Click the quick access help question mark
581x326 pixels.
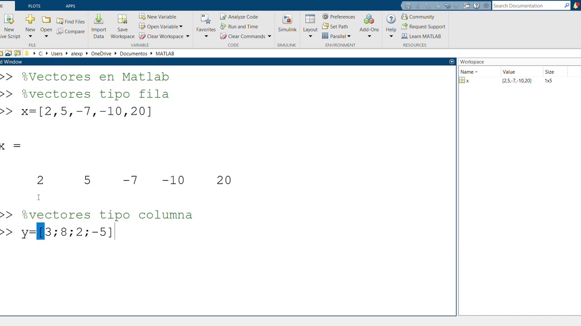point(476,6)
